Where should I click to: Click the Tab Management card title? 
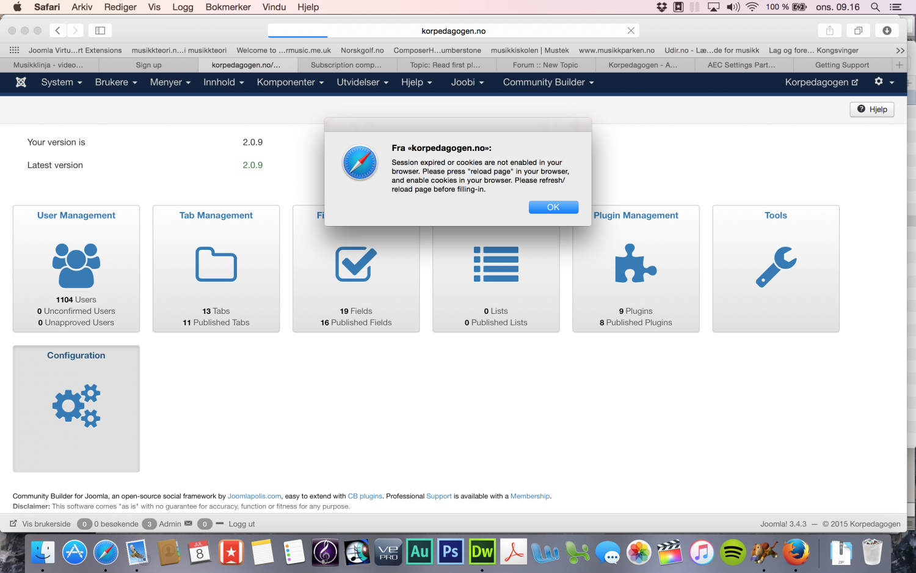coord(216,215)
